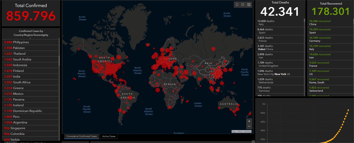Click New York City deaths entry
Viewport: 354px width, 143px height.
pos(280,73)
